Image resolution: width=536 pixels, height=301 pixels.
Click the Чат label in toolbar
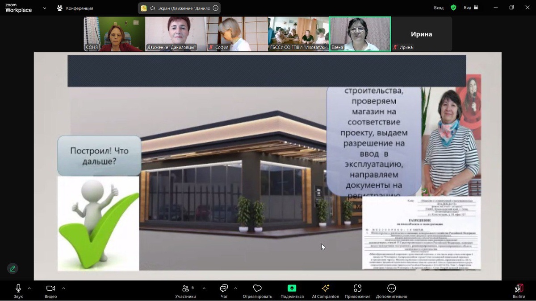224,297
